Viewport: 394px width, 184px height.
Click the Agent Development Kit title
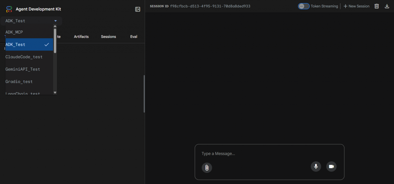38,9
